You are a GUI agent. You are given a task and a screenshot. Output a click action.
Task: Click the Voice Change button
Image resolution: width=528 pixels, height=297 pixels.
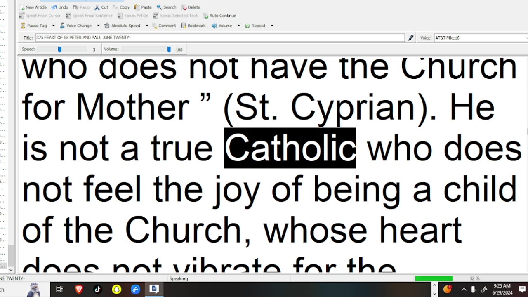pos(75,26)
